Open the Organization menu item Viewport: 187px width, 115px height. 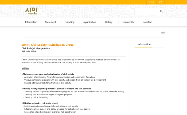point(89,22)
